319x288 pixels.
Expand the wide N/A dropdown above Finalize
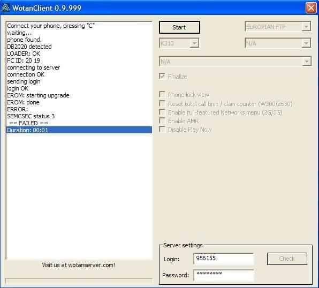coord(307,62)
